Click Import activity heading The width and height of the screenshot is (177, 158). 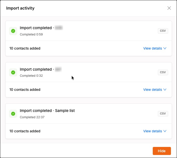(x=20, y=8)
